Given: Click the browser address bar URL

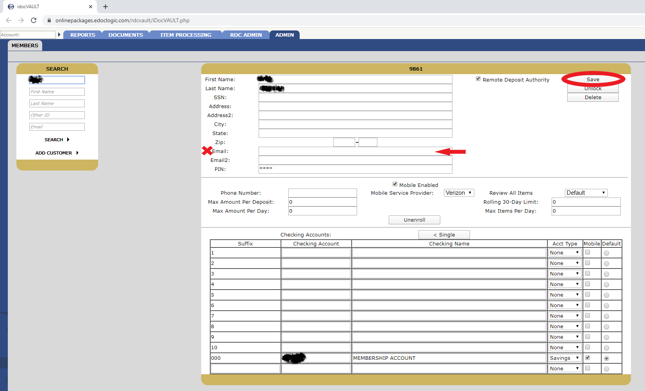Looking at the screenshot, I should 122,20.
